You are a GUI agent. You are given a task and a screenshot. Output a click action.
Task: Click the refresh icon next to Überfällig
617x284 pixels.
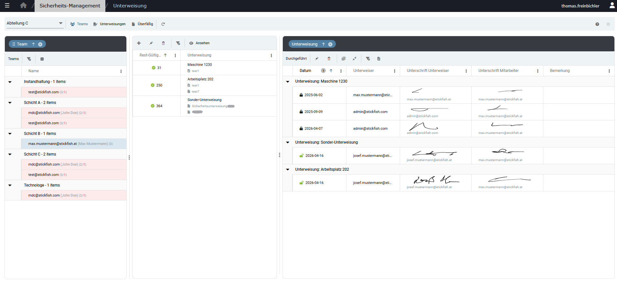(163, 24)
